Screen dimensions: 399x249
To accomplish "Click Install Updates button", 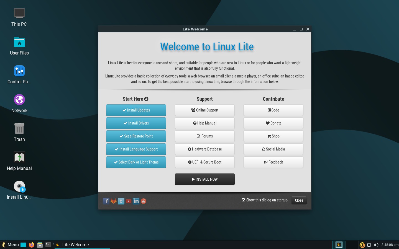I will (136, 110).
